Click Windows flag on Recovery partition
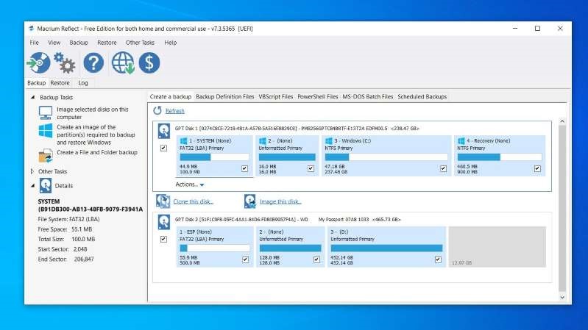Viewport: 588px width, 330px height. pyautogui.click(x=461, y=141)
